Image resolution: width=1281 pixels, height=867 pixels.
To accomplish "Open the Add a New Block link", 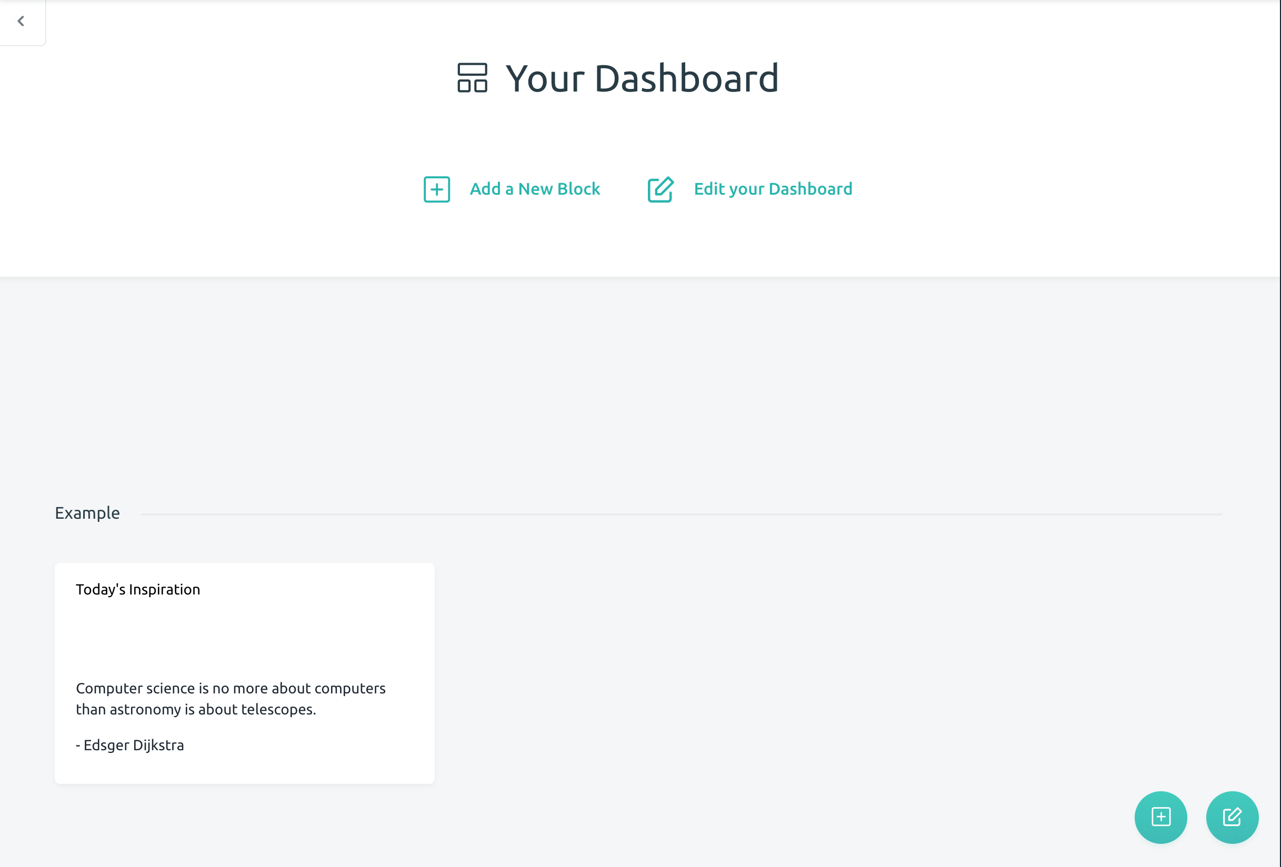I will 535,189.
